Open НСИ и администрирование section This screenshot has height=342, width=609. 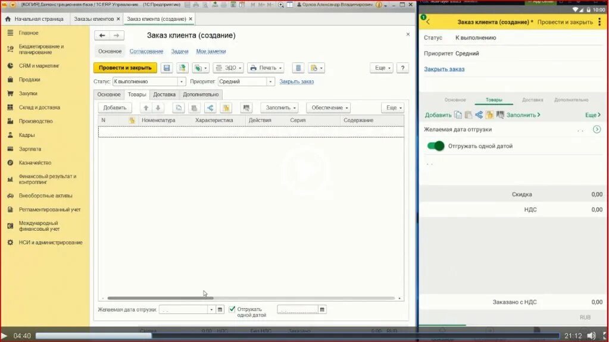click(x=51, y=243)
